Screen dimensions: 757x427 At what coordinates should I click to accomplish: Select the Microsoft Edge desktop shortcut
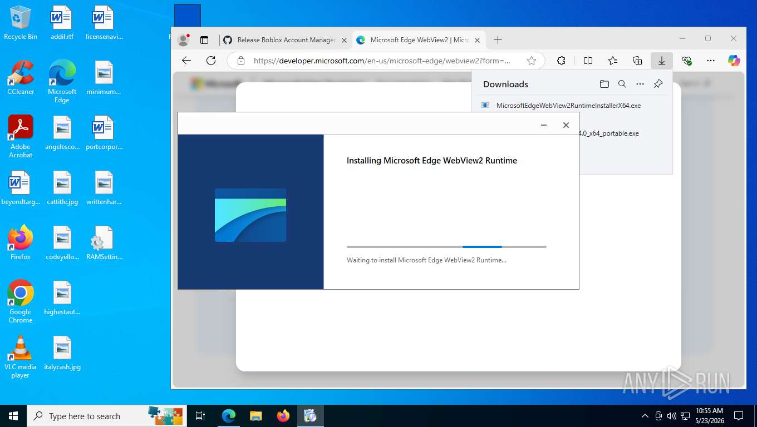click(x=62, y=82)
